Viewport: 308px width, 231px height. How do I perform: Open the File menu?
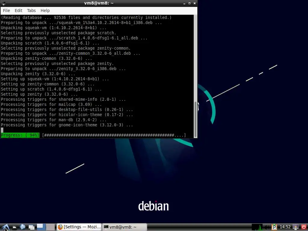tap(7, 11)
